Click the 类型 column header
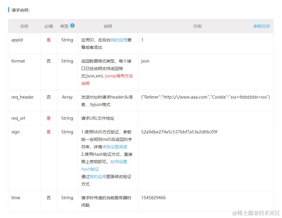 [x=64, y=26]
